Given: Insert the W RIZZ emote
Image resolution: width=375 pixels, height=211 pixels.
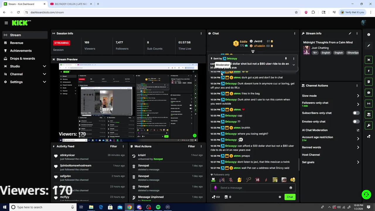Looking at the screenshot, I should tap(213, 180).
